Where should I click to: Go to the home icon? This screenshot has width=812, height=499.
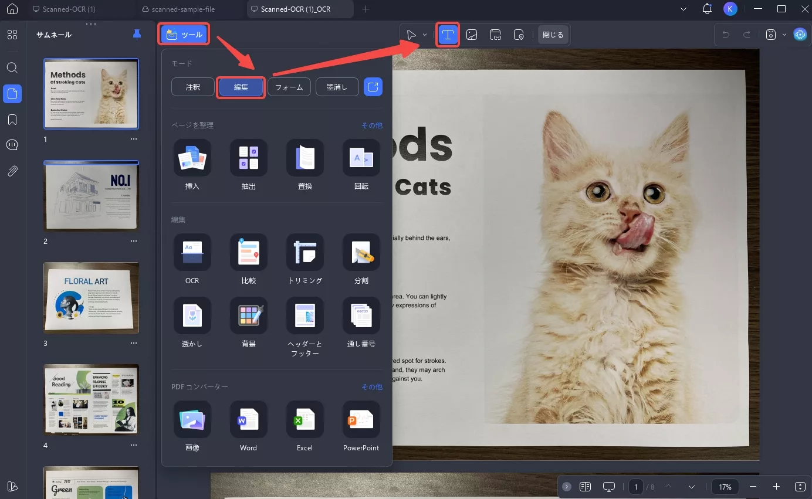pos(12,9)
